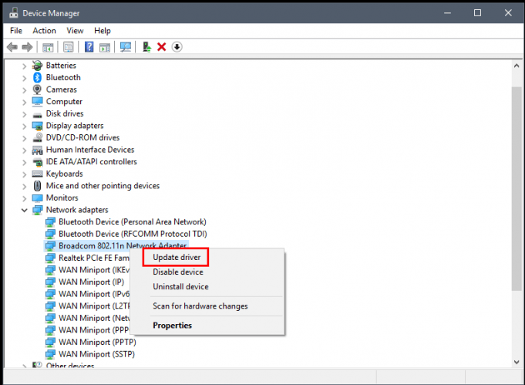Select Bluetooth Device (RFCOMM Protocol TDI)
Image resolution: width=525 pixels, height=385 pixels.
coord(133,234)
